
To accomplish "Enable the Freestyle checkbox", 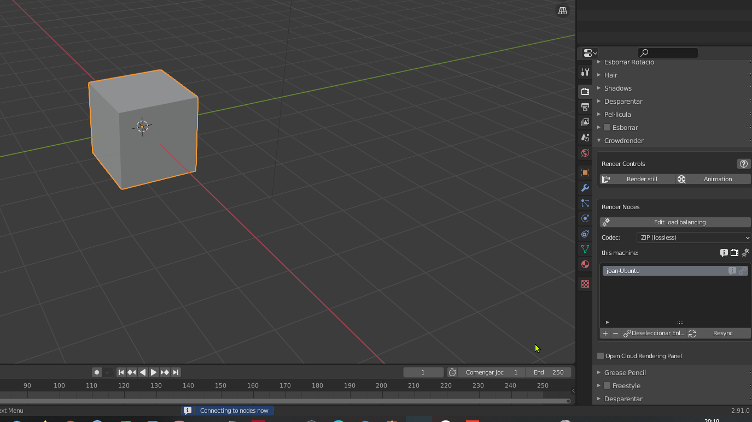I will coord(607,385).
